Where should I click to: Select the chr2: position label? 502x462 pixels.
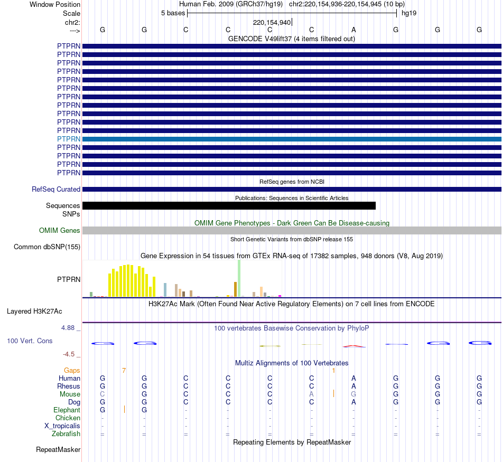coord(72,22)
